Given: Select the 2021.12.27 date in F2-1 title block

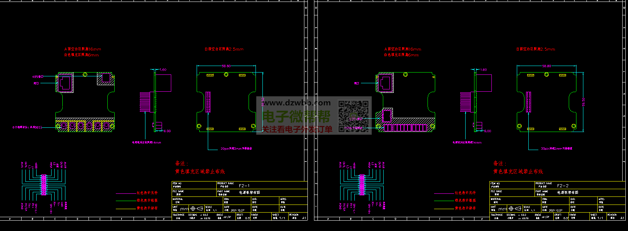Looking at the screenshot, I should click(x=237, y=210).
